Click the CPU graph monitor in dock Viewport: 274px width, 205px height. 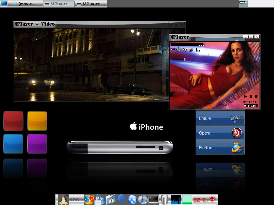pos(176,200)
